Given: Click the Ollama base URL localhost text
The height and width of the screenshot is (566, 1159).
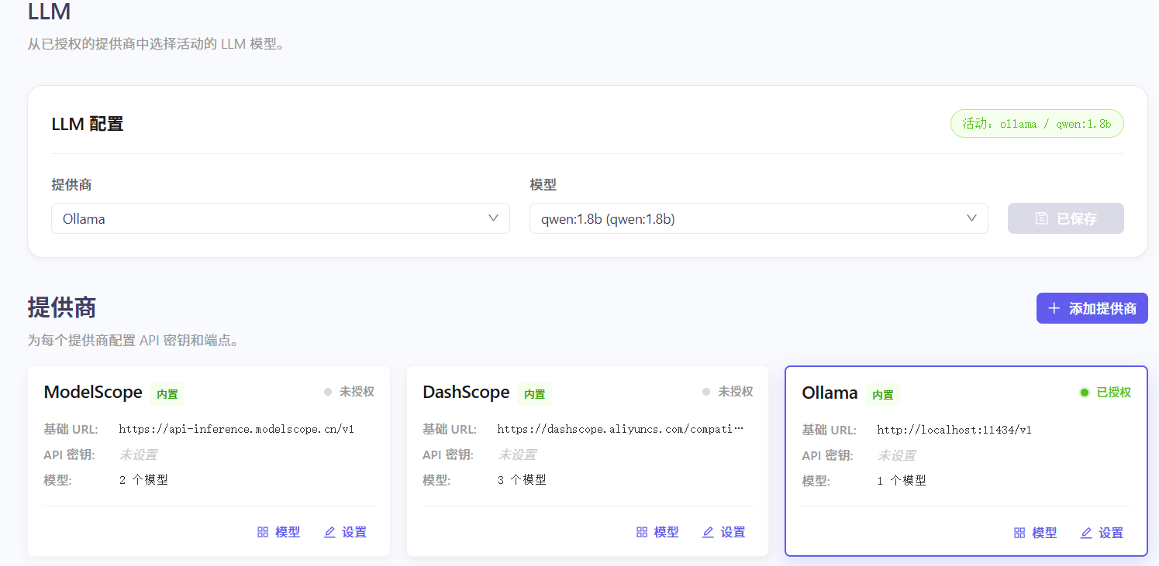Looking at the screenshot, I should click(x=954, y=430).
